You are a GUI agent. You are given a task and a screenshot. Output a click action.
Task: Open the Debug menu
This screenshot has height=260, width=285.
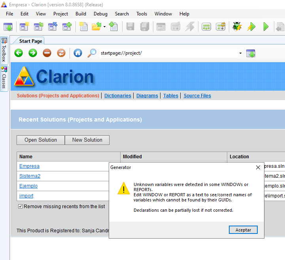[100, 14]
